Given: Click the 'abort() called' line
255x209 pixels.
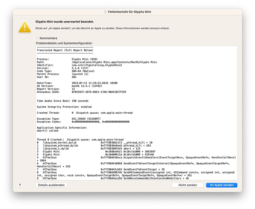Looking at the screenshot, I should (x=47, y=131).
